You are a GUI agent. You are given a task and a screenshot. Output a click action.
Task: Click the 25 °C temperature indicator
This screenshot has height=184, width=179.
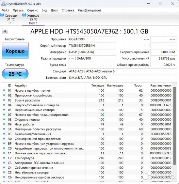[15, 74]
